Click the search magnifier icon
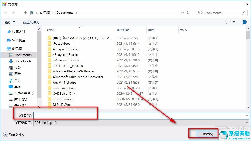 (x=244, y=13)
